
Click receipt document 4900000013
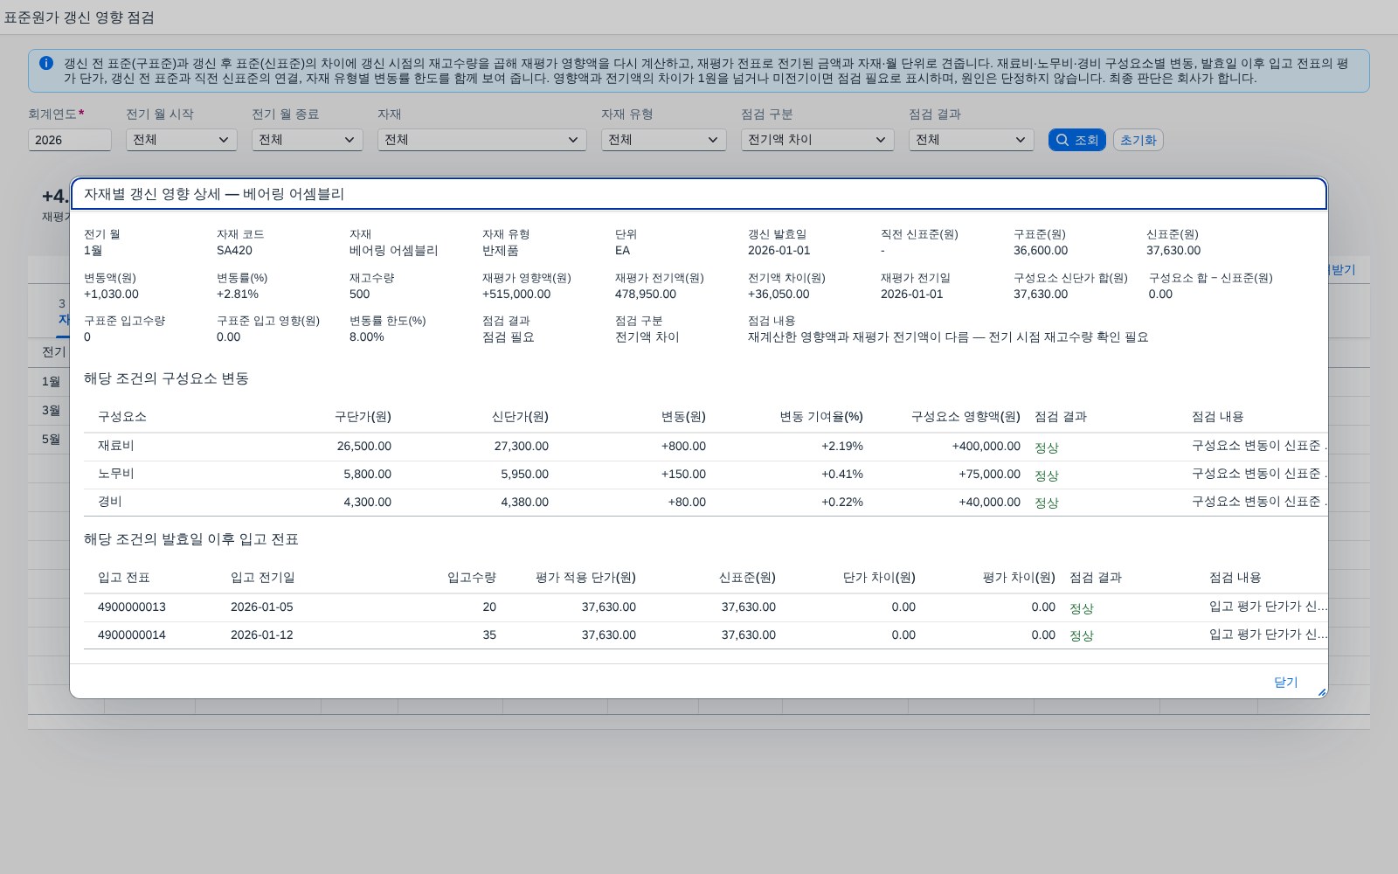[x=132, y=607]
